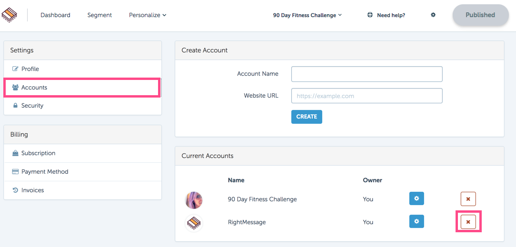Open the Segment menu item
The height and width of the screenshot is (247, 516).
[99, 15]
